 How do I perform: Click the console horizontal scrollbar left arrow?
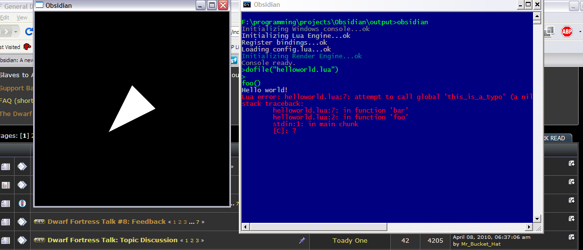point(245,227)
